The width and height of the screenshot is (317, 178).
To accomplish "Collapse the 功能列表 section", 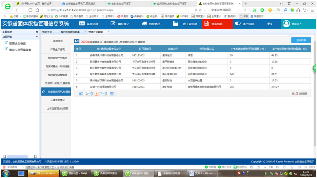I will (x=37, y=36).
